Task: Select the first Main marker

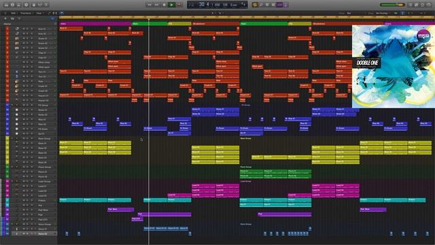Action: coord(150,24)
